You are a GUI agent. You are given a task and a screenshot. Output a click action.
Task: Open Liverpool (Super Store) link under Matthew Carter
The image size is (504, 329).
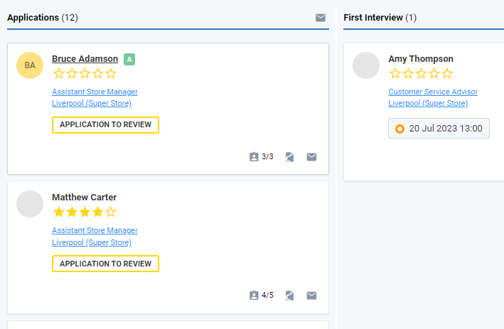[x=92, y=242]
